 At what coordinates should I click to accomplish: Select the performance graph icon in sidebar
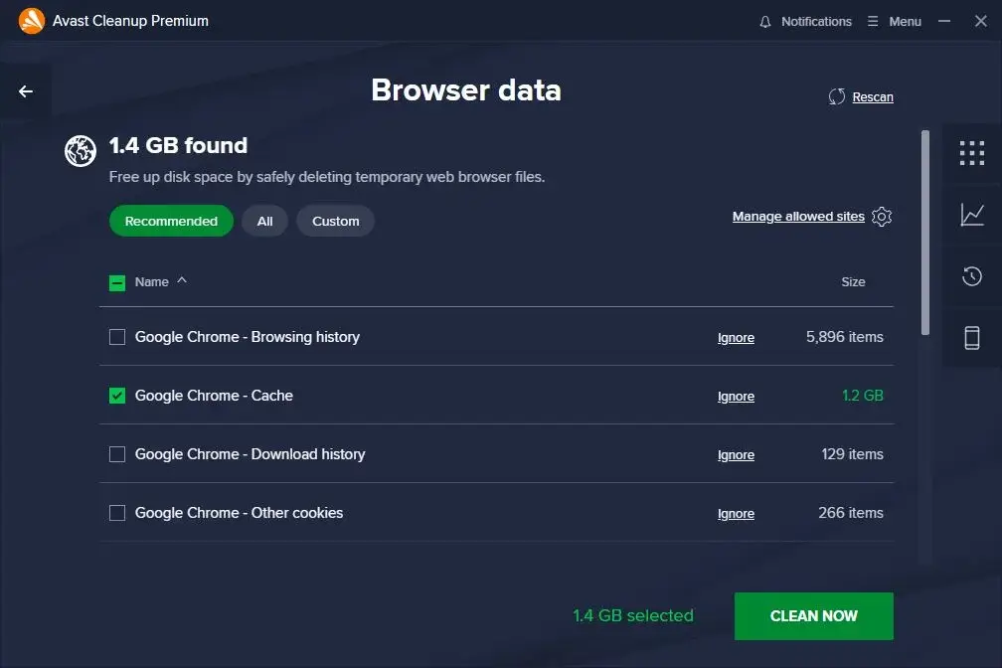tap(972, 215)
